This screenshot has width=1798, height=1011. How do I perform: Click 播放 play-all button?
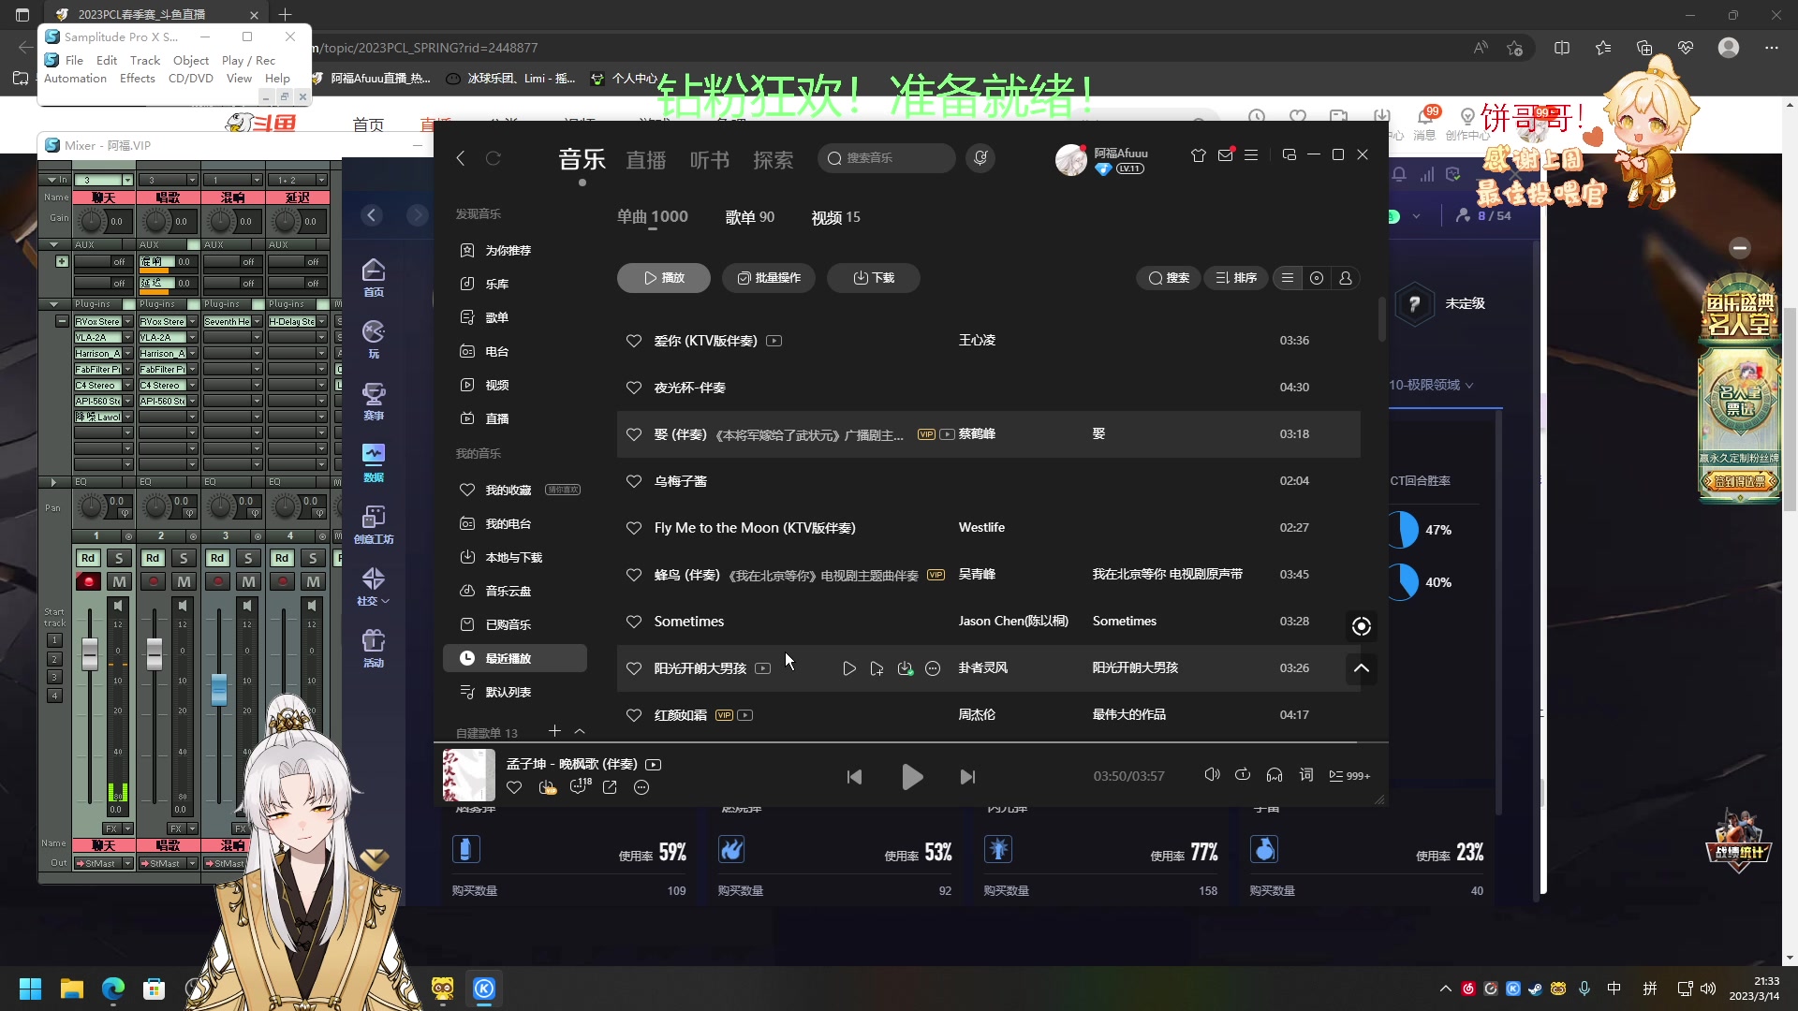663,278
